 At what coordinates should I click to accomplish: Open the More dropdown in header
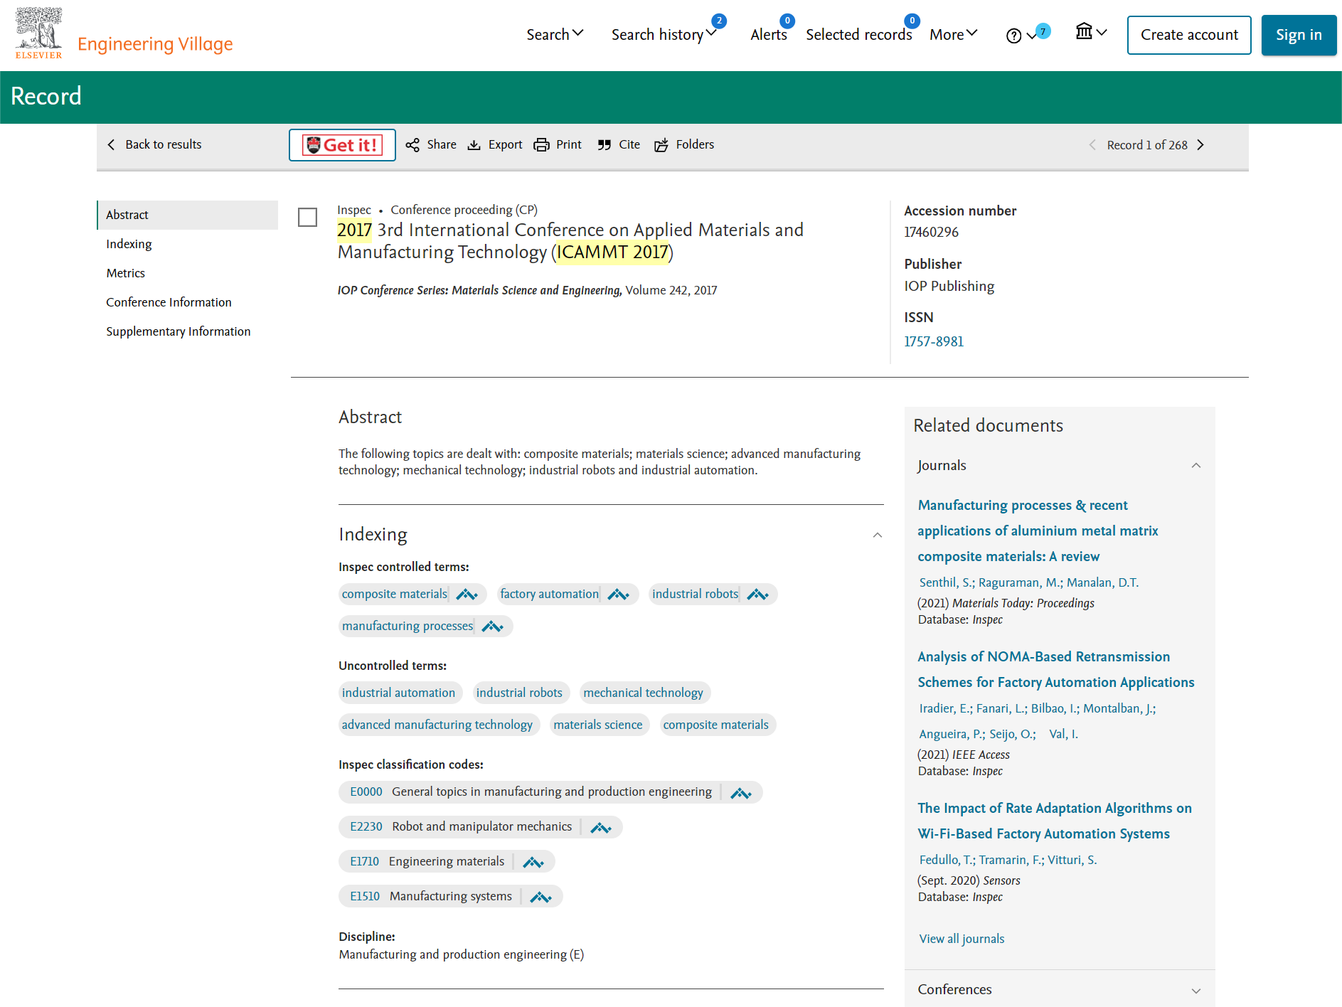[x=954, y=34]
